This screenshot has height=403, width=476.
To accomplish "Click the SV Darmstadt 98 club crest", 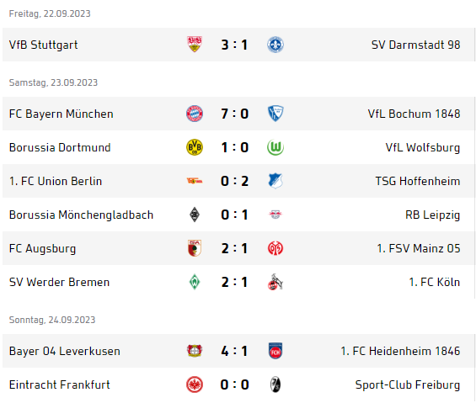I will 275,45.
